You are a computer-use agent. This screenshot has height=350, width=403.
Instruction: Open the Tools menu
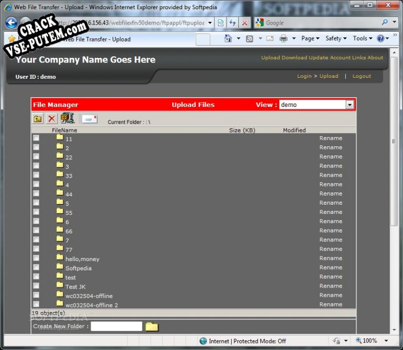pos(363,38)
